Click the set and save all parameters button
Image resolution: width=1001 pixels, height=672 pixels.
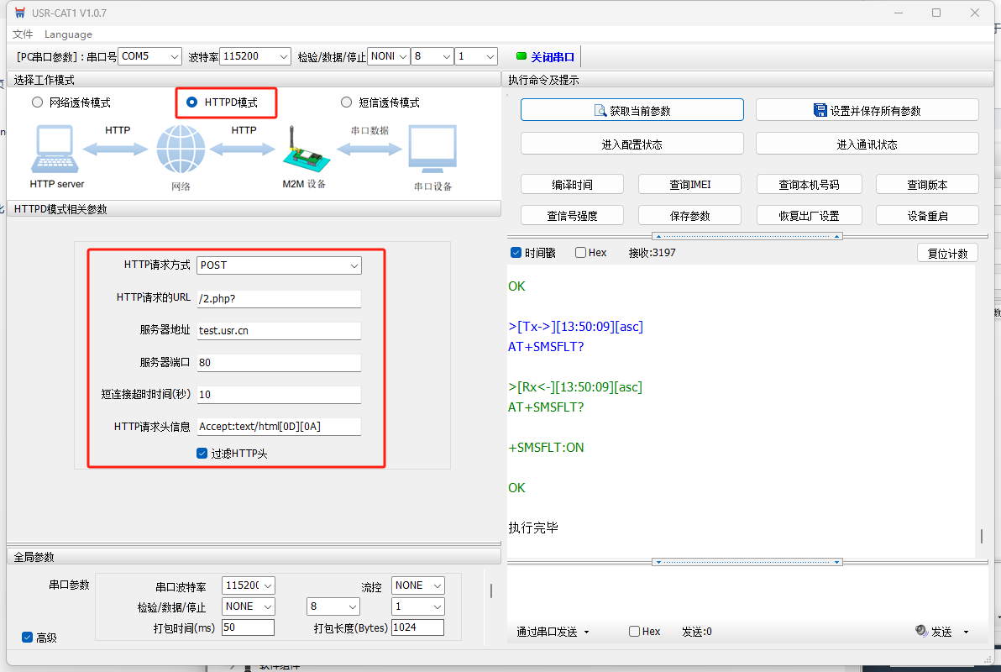pos(867,110)
